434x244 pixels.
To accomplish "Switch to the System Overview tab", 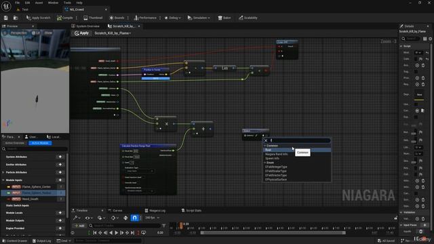I will click(x=85, y=26).
